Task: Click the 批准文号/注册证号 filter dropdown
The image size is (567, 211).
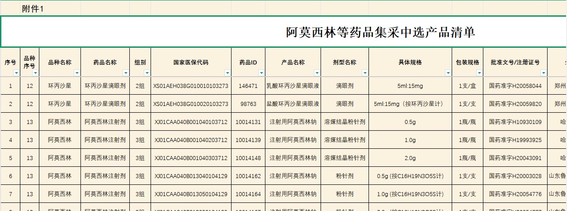Action: click(x=543, y=73)
